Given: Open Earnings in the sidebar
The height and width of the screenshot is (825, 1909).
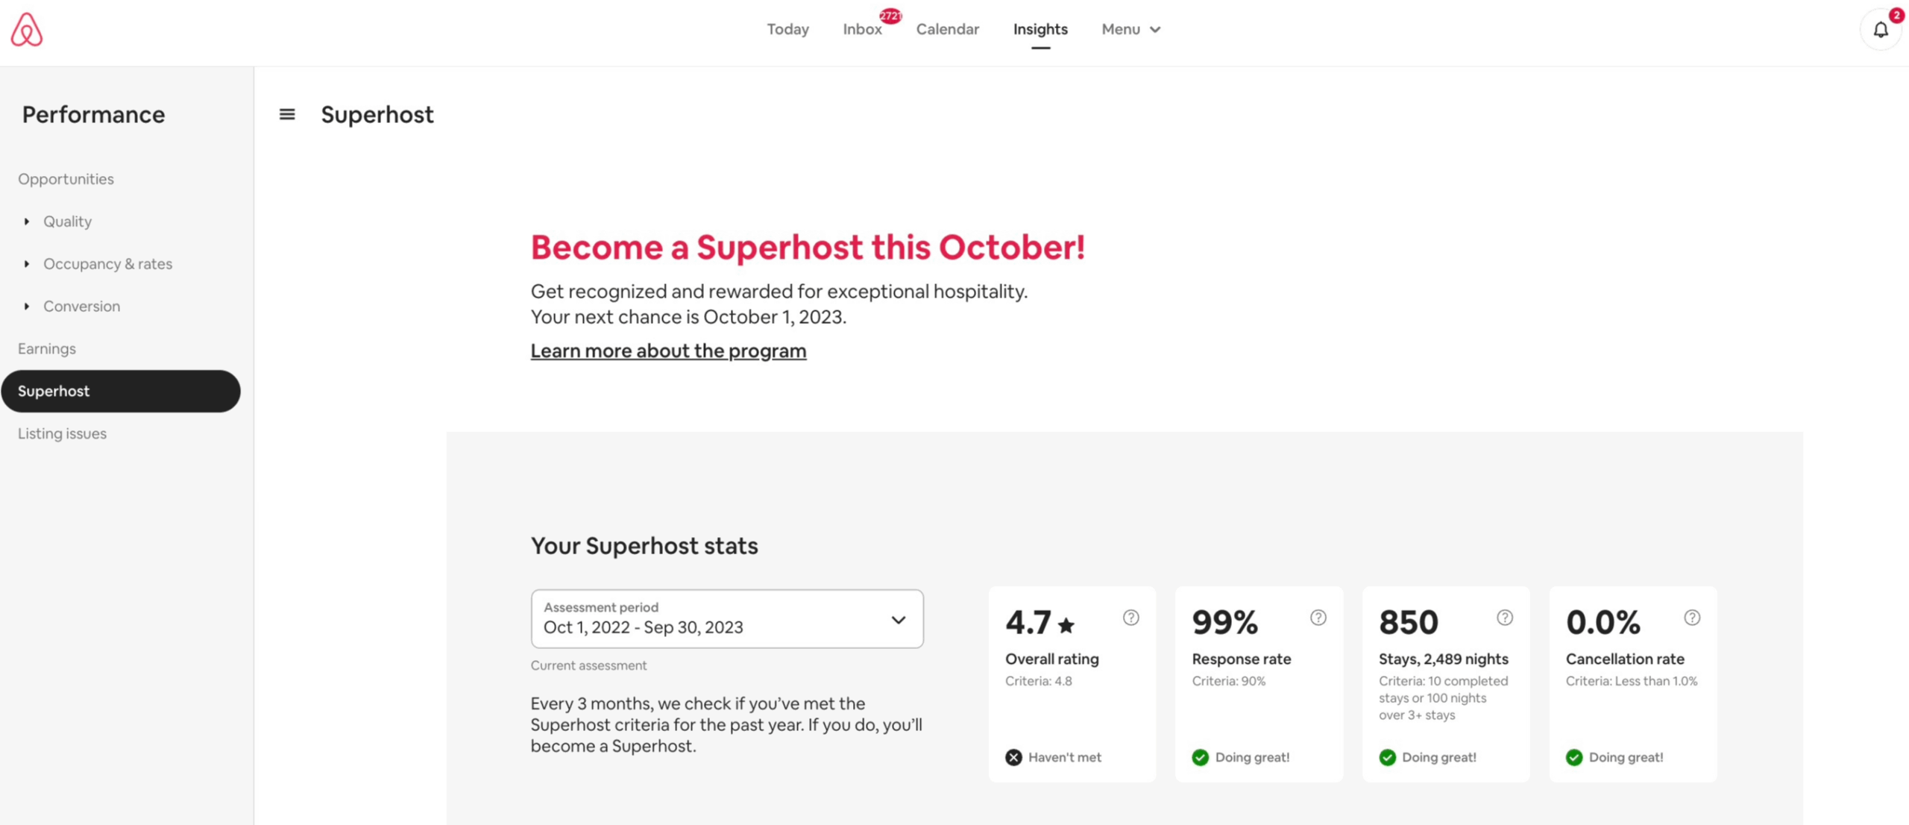Looking at the screenshot, I should pyautogui.click(x=47, y=349).
